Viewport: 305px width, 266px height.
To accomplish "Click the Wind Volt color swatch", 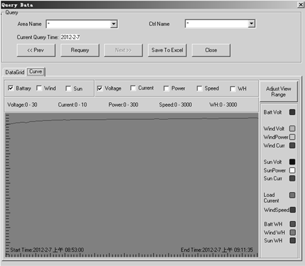I will coord(292,129).
